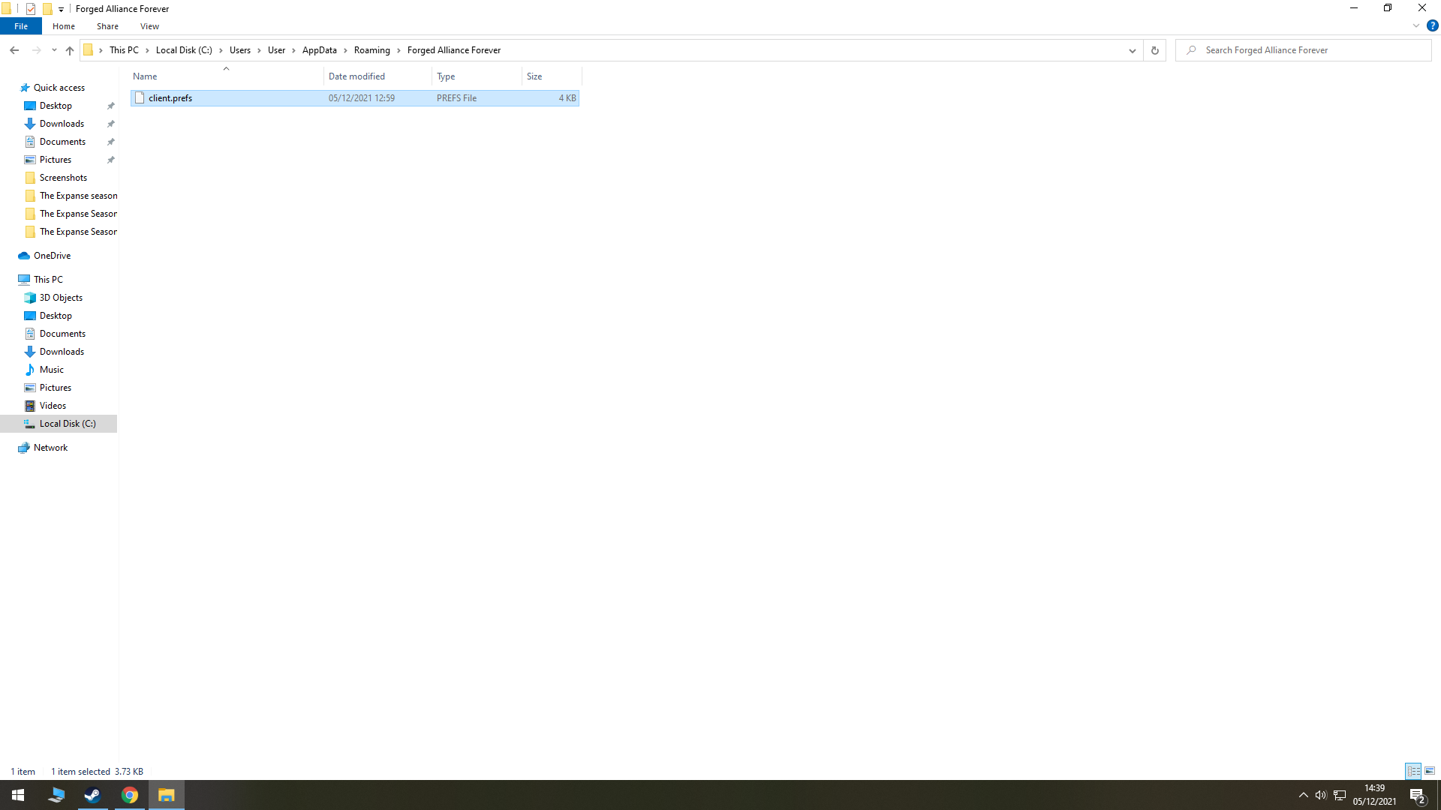Screen dimensions: 1441x810
Task: Click Users breadcrumb in path
Action: pos(240,50)
